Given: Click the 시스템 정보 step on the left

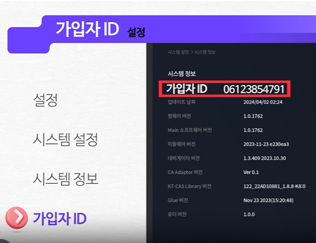Looking at the screenshot, I should [x=65, y=179].
